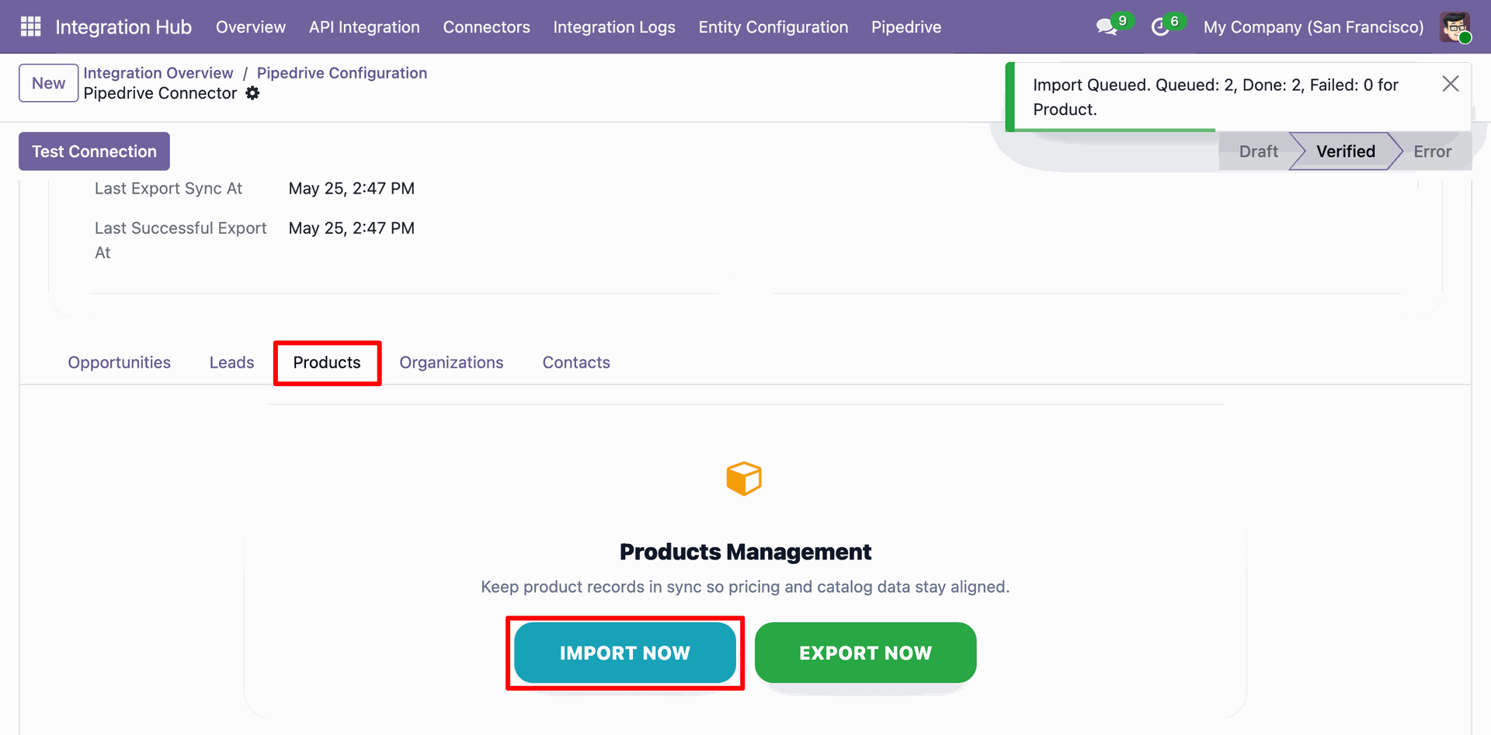Click the Products Management heading

pos(745,552)
